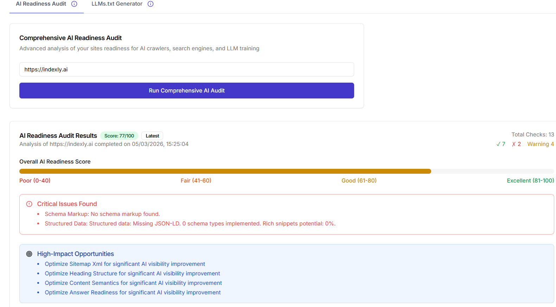Open Optimize Answer Readiness opportunity
Screen dimensions: 556x307
coord(133,293)
